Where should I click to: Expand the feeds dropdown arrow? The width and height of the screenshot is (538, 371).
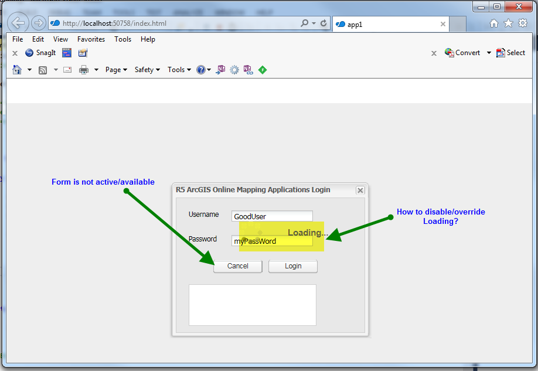56,70
